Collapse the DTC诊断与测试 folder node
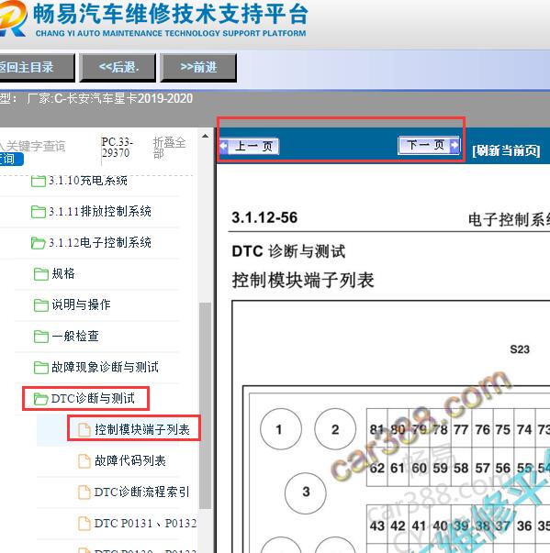 tap(93, 399)
